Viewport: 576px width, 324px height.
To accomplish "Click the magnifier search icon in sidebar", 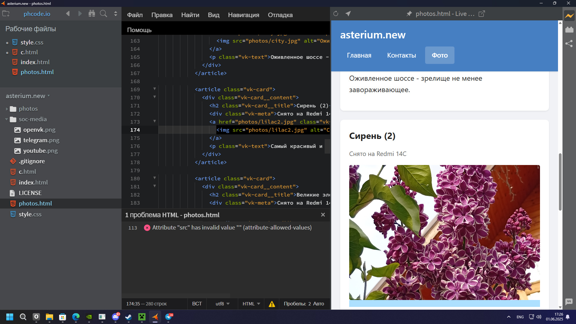I will click(103, 14).
